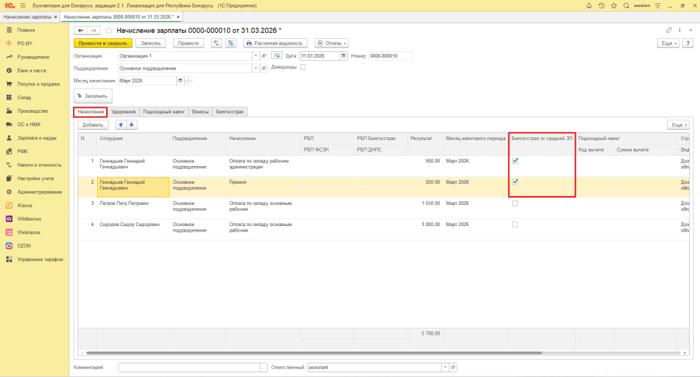Image resolution: width=700 pixels, height=377 pixels.
Task: Expand the Подразделение dropdown list
Action: (256, 68)
